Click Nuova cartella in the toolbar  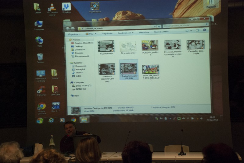(x=161, y=32)
